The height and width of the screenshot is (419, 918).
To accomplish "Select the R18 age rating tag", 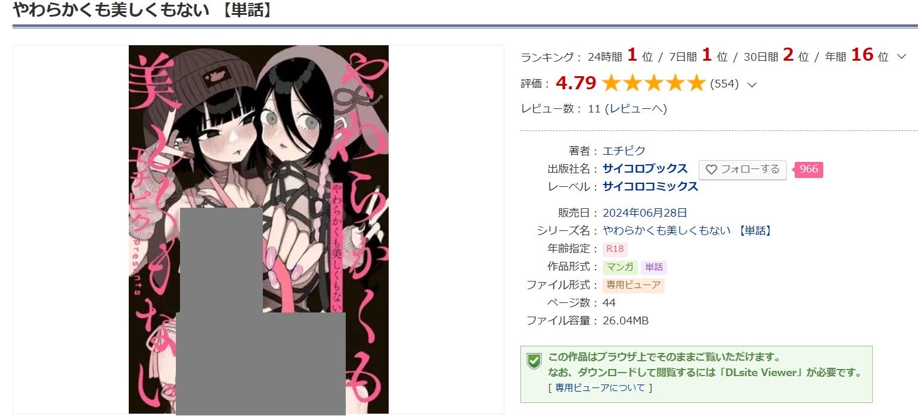I will point(615,249).
